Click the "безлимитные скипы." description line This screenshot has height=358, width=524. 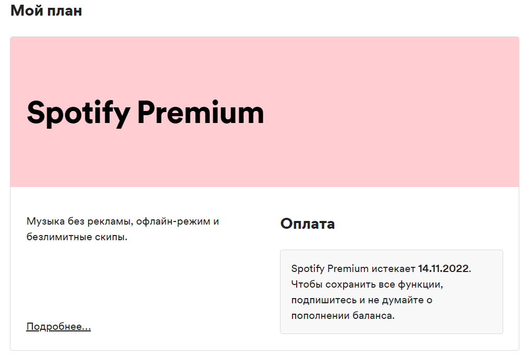tap(77, 237)
